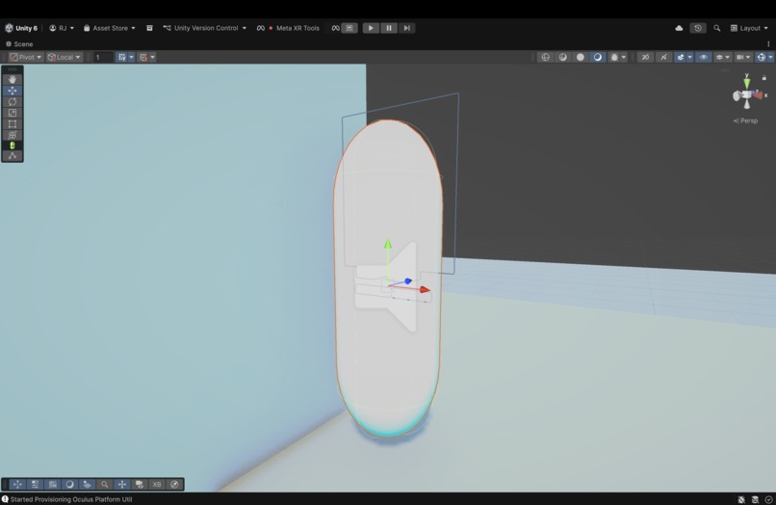Viewport: 776px width, 505px height.
Task: Toggle scene lighting button
Action: pyautogui.click(x=663, y=57)
